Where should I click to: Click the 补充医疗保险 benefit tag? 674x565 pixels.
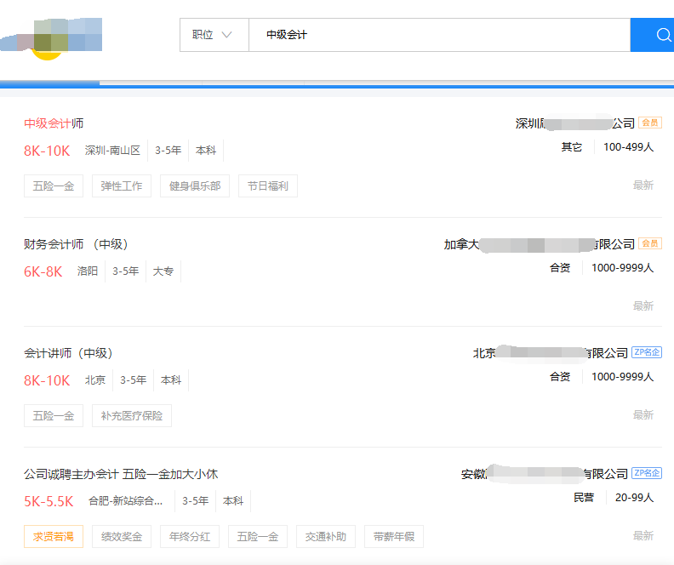131,416
